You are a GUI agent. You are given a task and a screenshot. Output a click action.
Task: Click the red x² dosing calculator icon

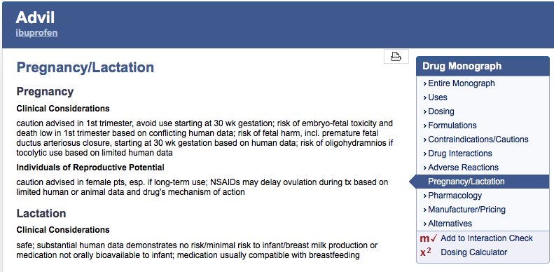coord(426,252)
